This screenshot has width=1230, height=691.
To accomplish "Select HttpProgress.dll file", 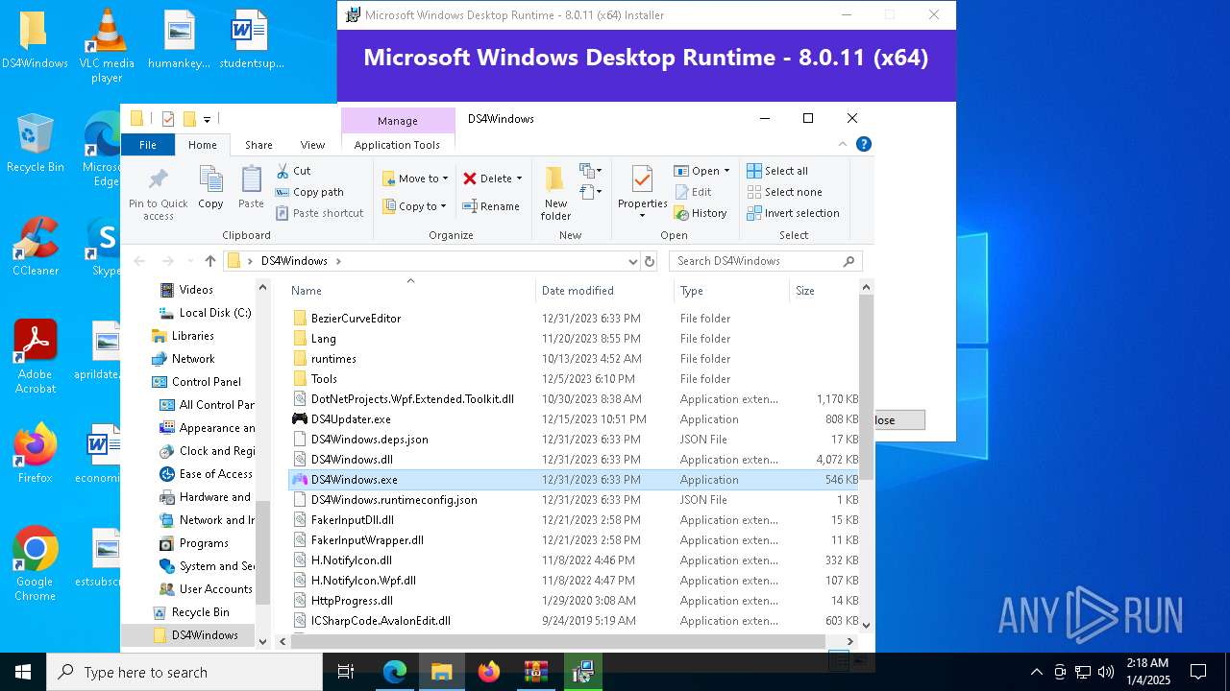I will (573, 600).
